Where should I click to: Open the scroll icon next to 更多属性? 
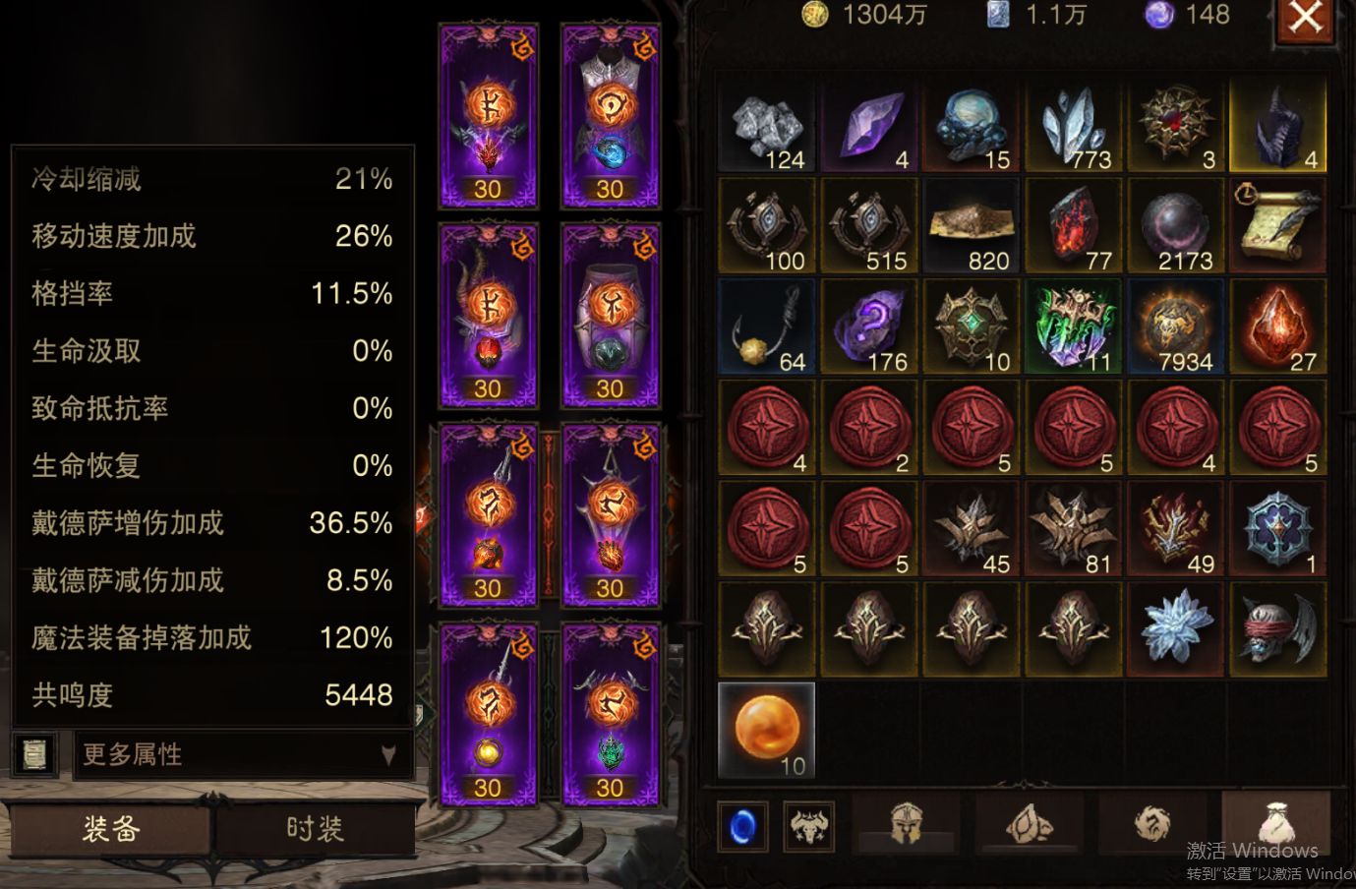click(x=34, y=755)
